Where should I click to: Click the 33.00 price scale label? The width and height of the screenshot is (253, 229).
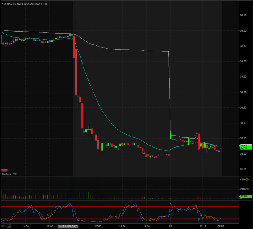(x=244, y=123)
